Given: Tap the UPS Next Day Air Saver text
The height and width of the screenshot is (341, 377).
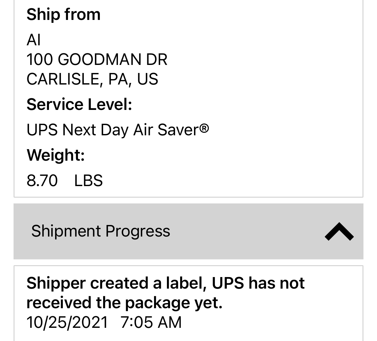Looking at the screenshot, I should click(x=113, y=130).
